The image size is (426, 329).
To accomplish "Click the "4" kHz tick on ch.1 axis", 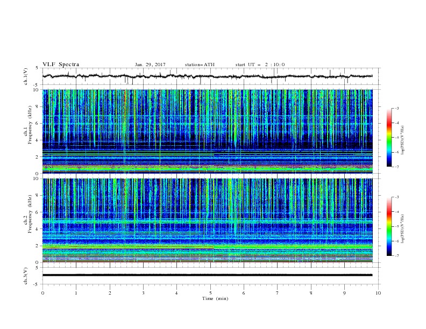I will [37, 140].
